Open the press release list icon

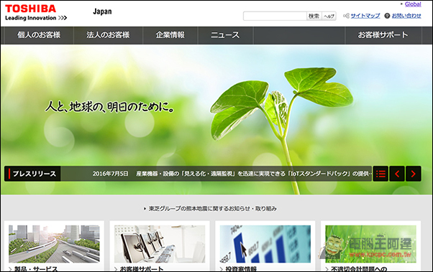click(x=380, y=174)
